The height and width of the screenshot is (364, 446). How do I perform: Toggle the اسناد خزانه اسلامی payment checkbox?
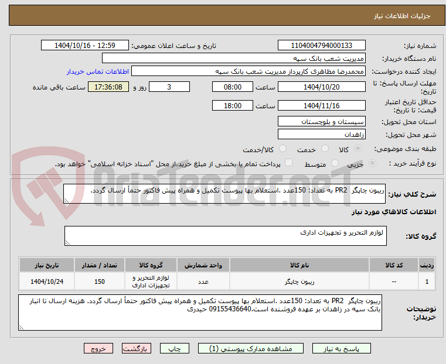289,163
